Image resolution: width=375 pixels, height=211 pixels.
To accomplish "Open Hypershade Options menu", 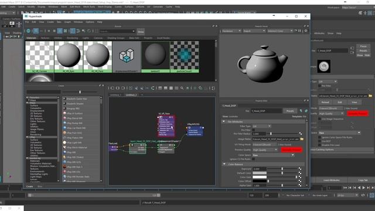I will click(x=90, y=22).
